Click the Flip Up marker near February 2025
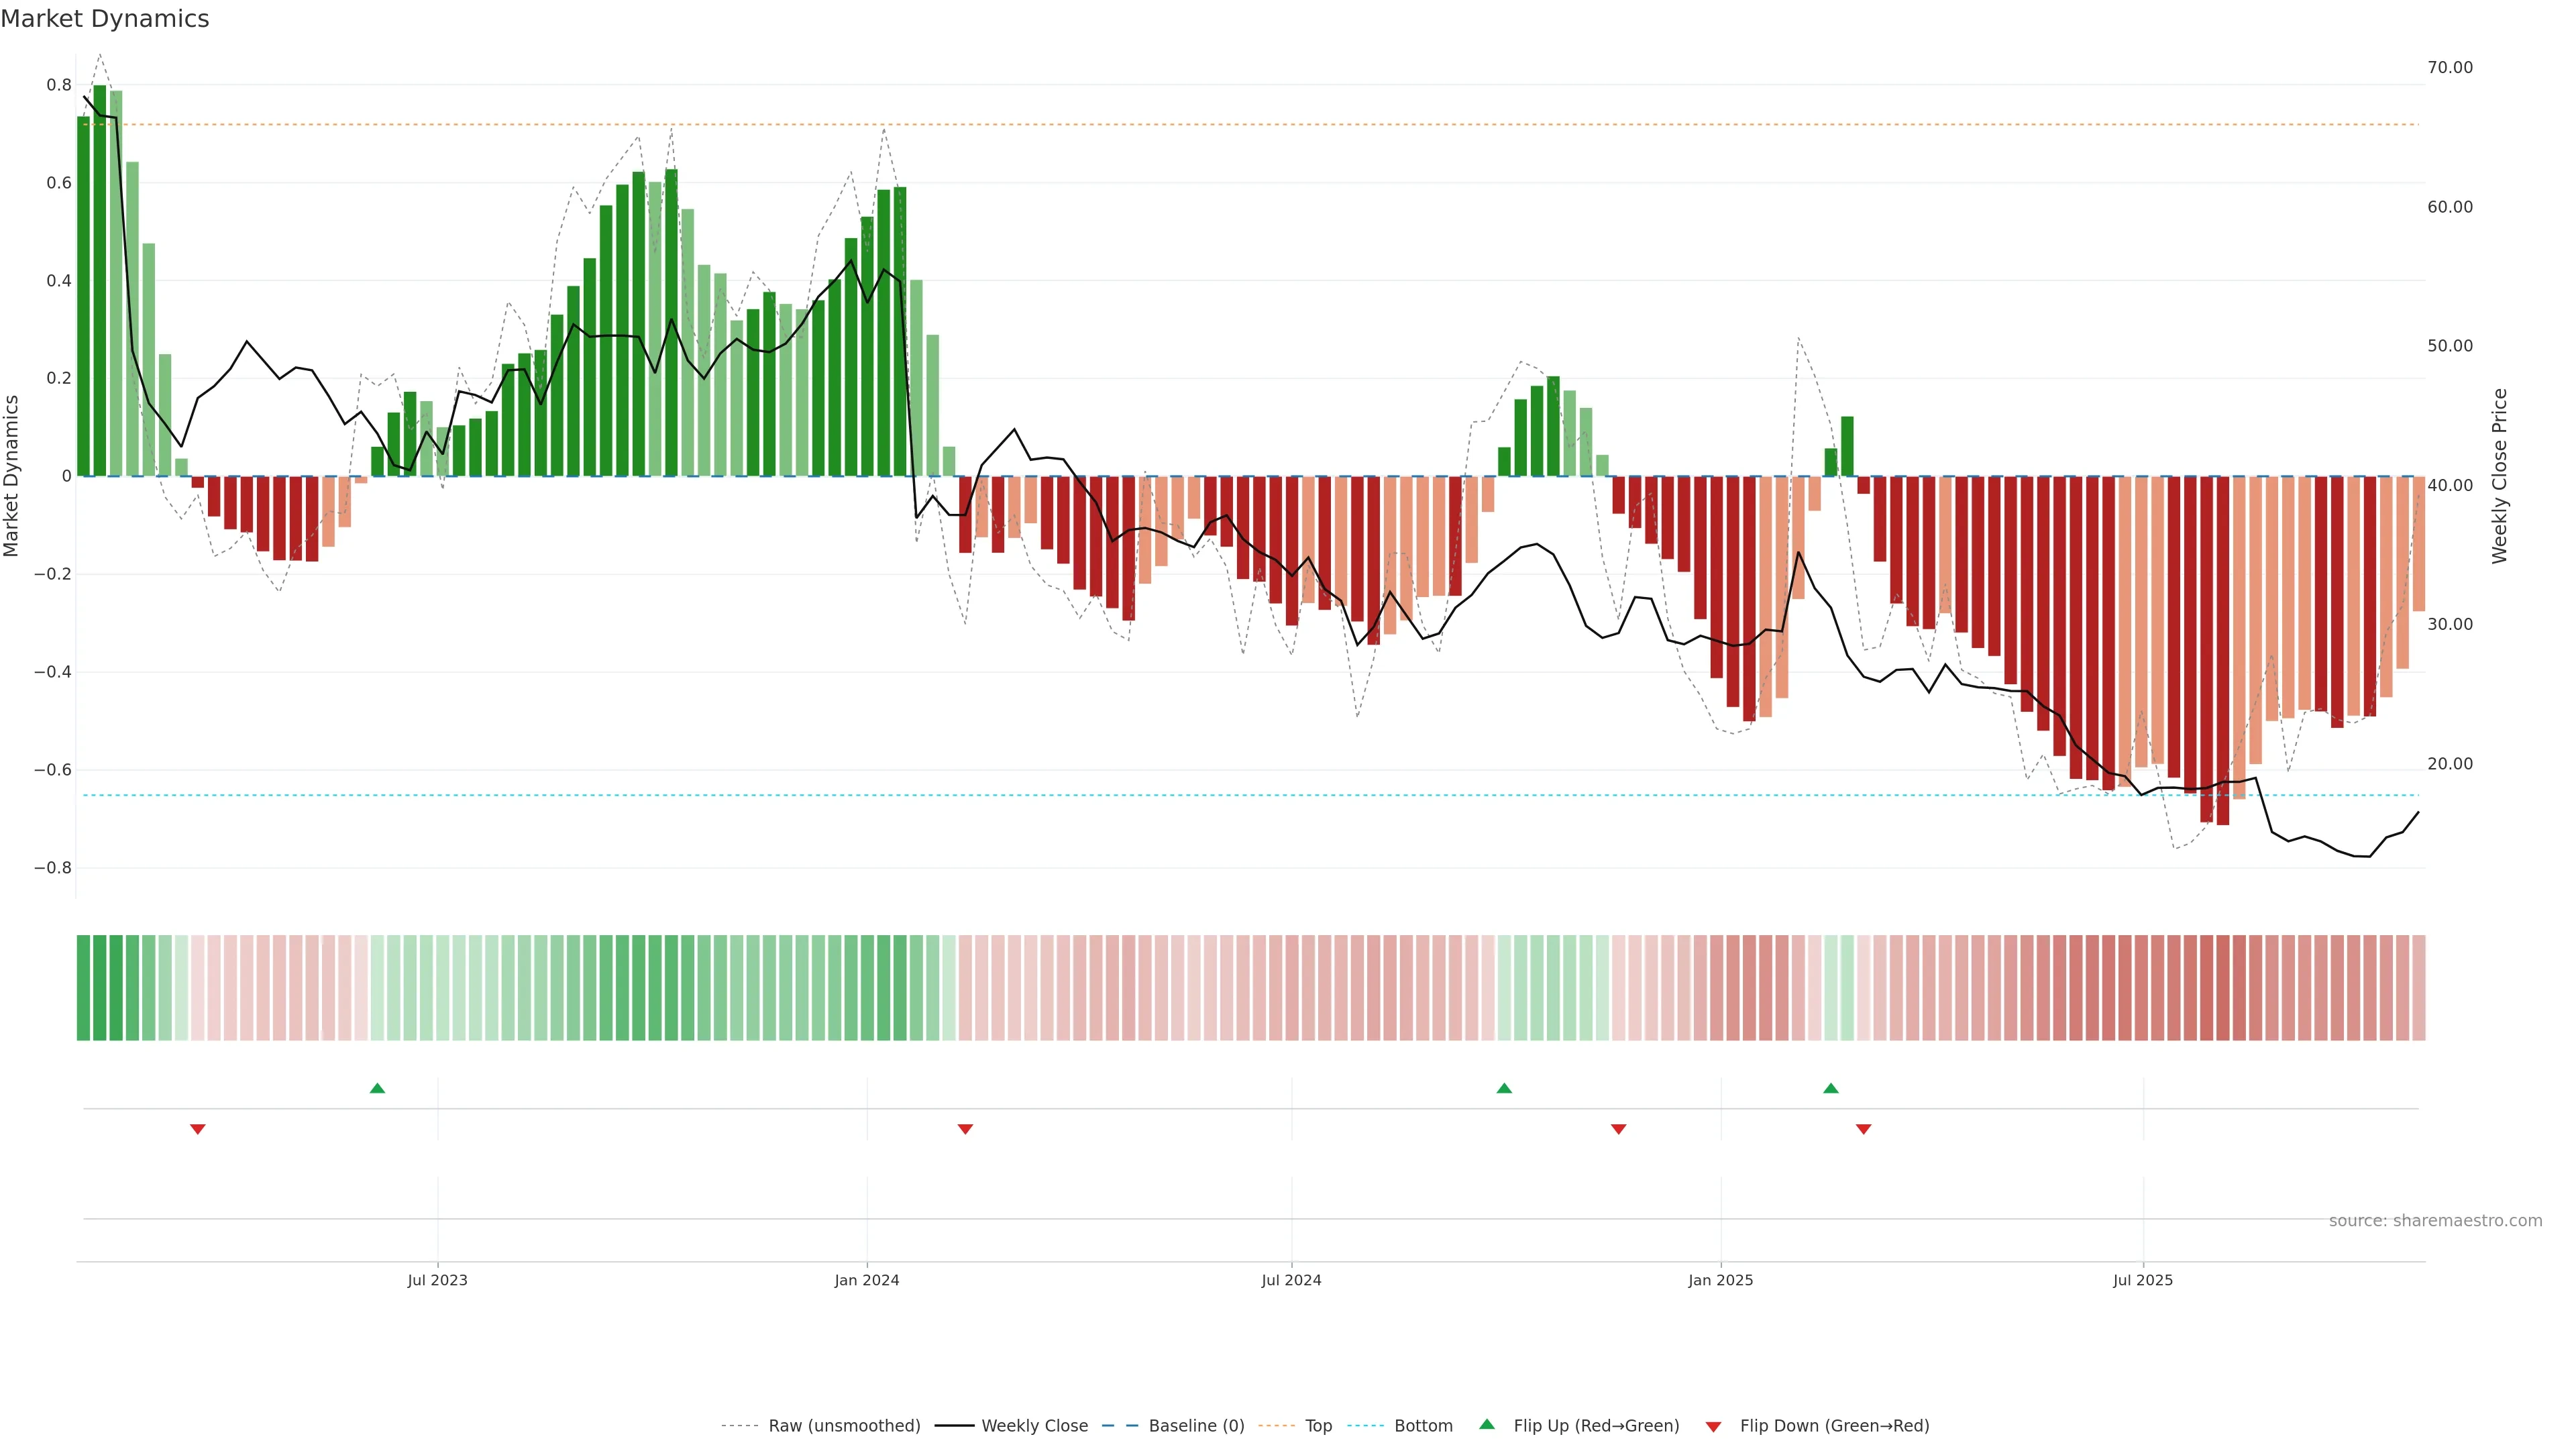 click(x=1830, y=1088)
